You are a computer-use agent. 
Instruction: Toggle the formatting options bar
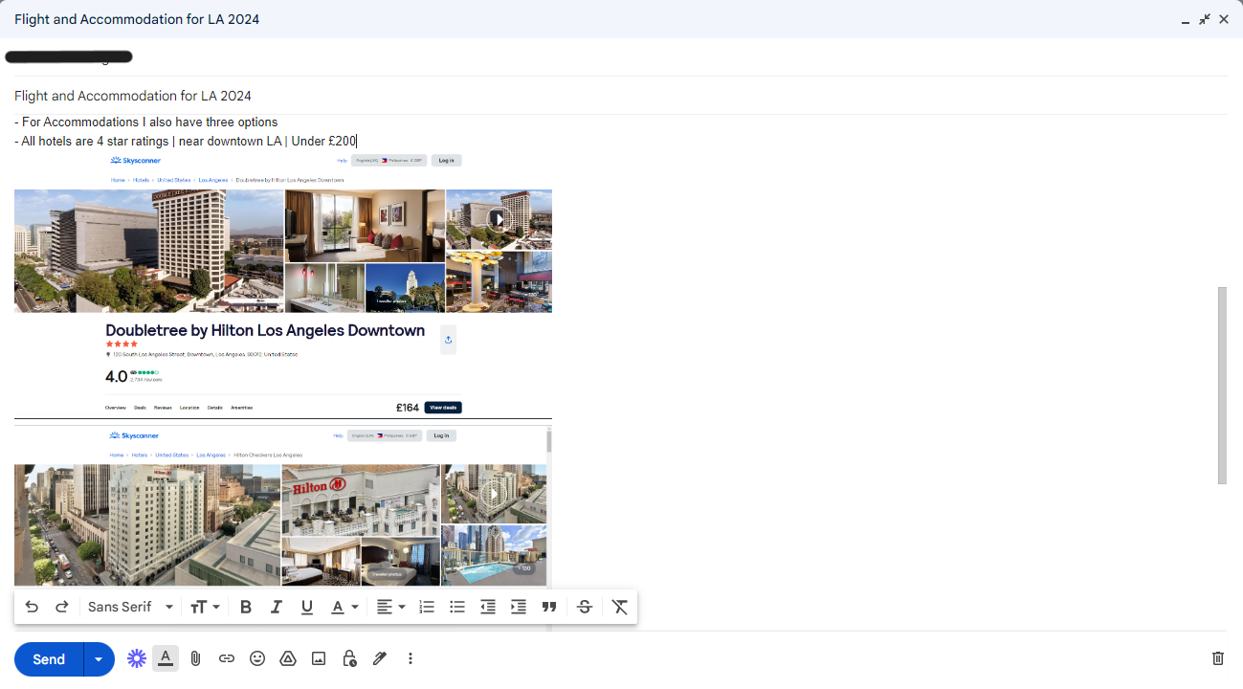click(x=166, y=658)
